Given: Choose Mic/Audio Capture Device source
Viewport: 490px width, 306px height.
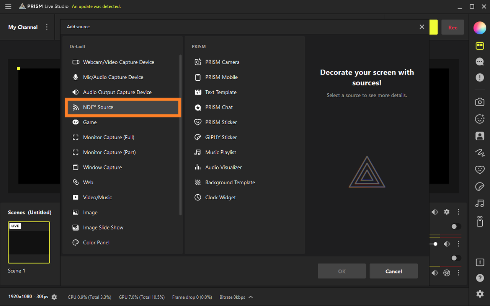Looking at the screenshot, I should [x=122, y=77].
